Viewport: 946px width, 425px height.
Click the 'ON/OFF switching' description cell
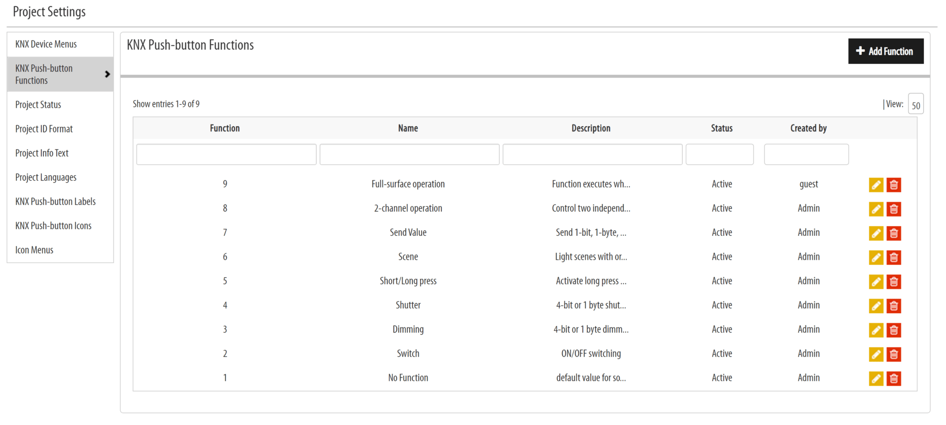[591, 353]
